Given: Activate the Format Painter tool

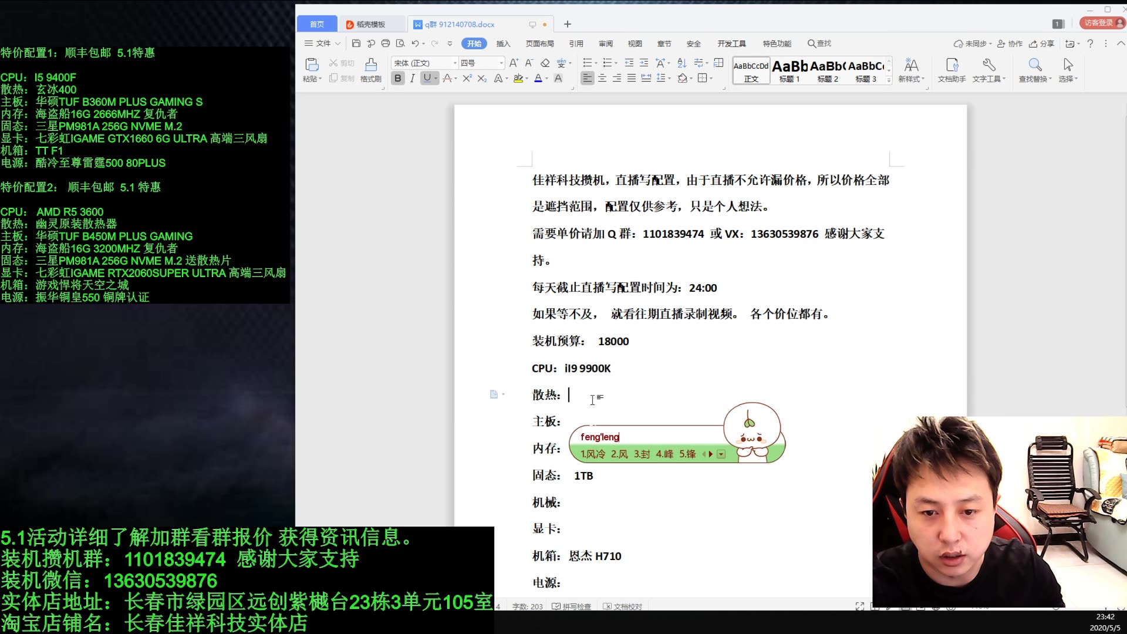Looking at the screenshot, I should [x=371, y=70].
